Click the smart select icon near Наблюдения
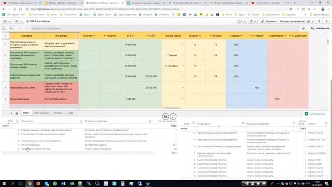332x187 pixels. coord(303,28)
